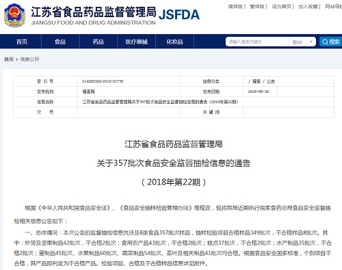Click 首页 in the breadcrumb
The width and height of the screenshot is (342, 270).
point(9,59)
